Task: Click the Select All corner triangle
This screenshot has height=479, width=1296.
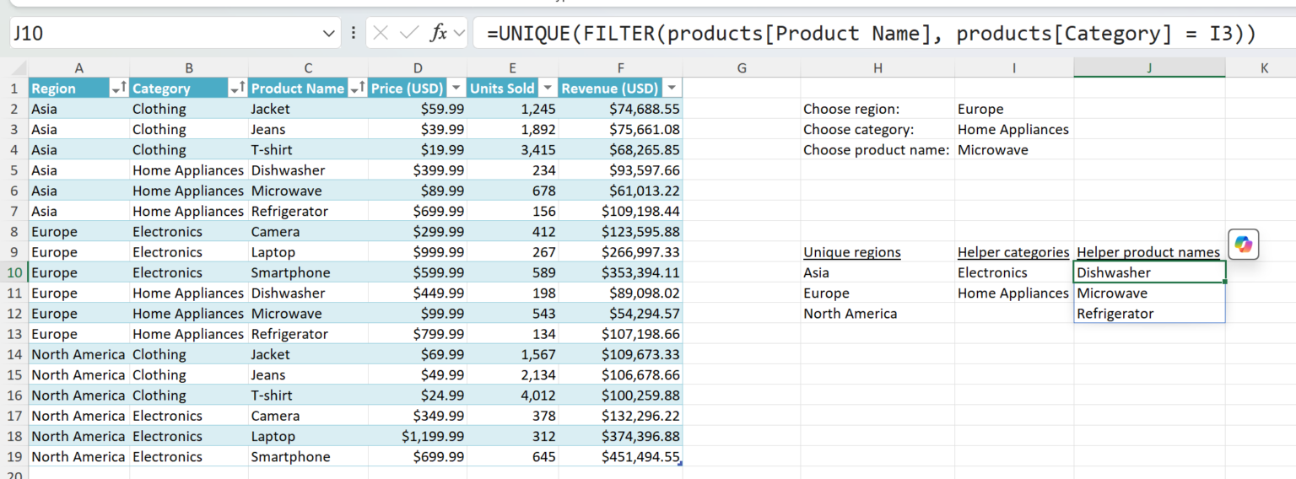Action: pos(14,68)
